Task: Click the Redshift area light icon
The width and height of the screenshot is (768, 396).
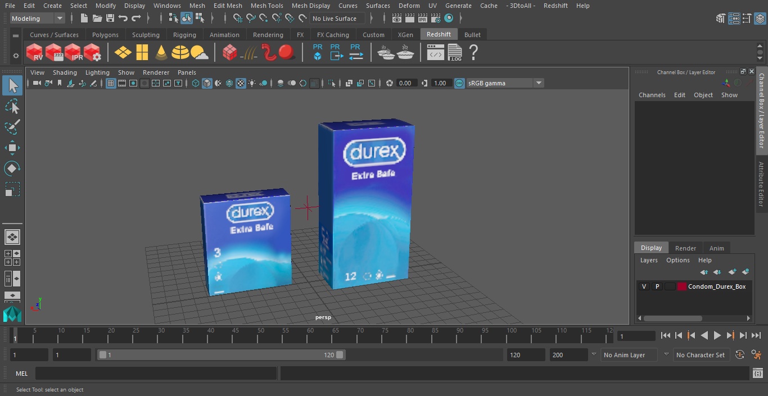Action: [142, 53]
